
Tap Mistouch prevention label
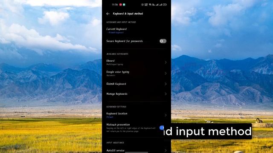point(118,125)
